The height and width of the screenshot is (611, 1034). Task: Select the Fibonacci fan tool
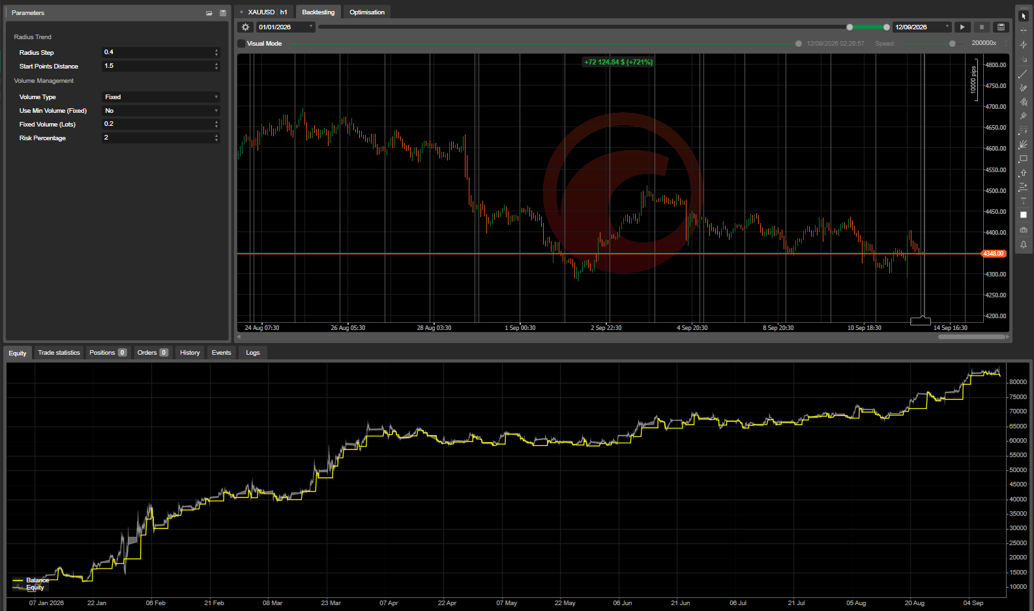pyautogui.click(x=1024, y=145)
